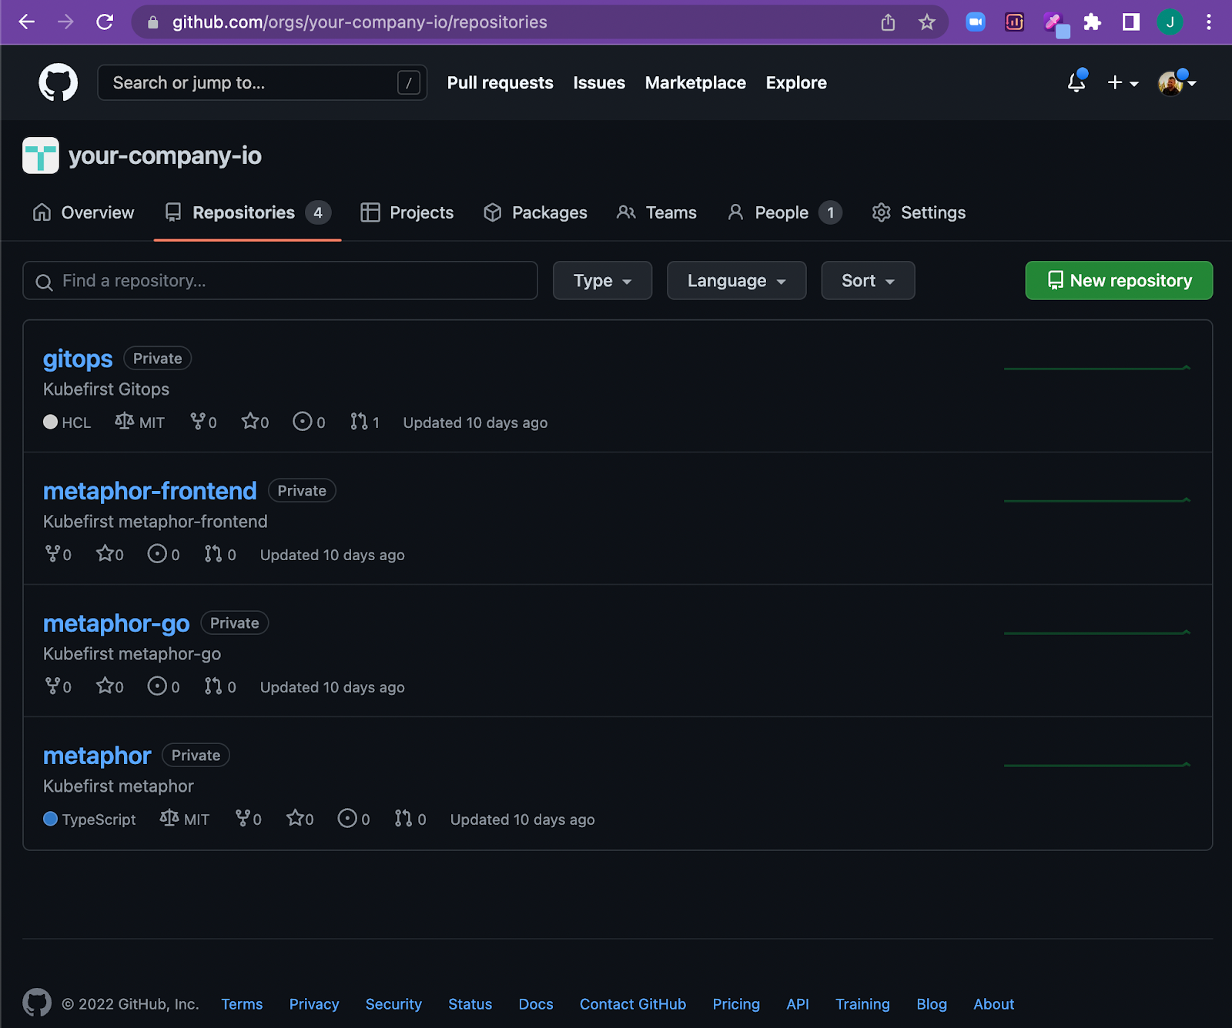Open the plus create-new dropdown
Image resolution: width=1232 pixels, height=1028 pixels.
point(1123,82)
